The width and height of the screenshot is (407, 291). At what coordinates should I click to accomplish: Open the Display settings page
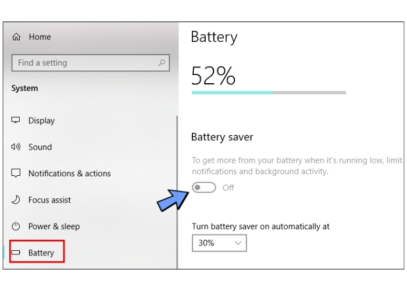41,120
